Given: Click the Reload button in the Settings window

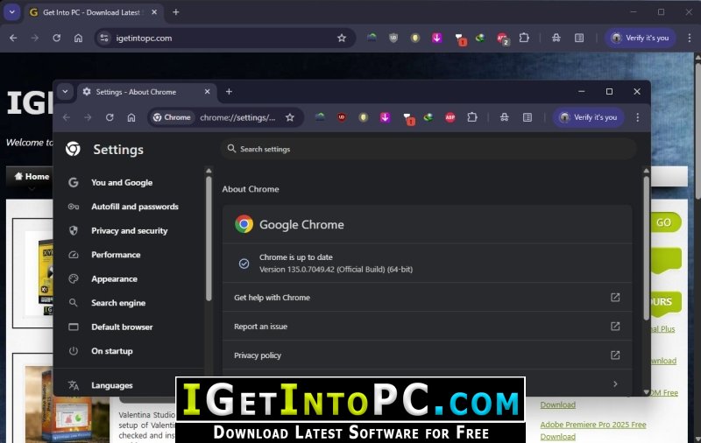Looking at the screenshot, I should point(110,117).
